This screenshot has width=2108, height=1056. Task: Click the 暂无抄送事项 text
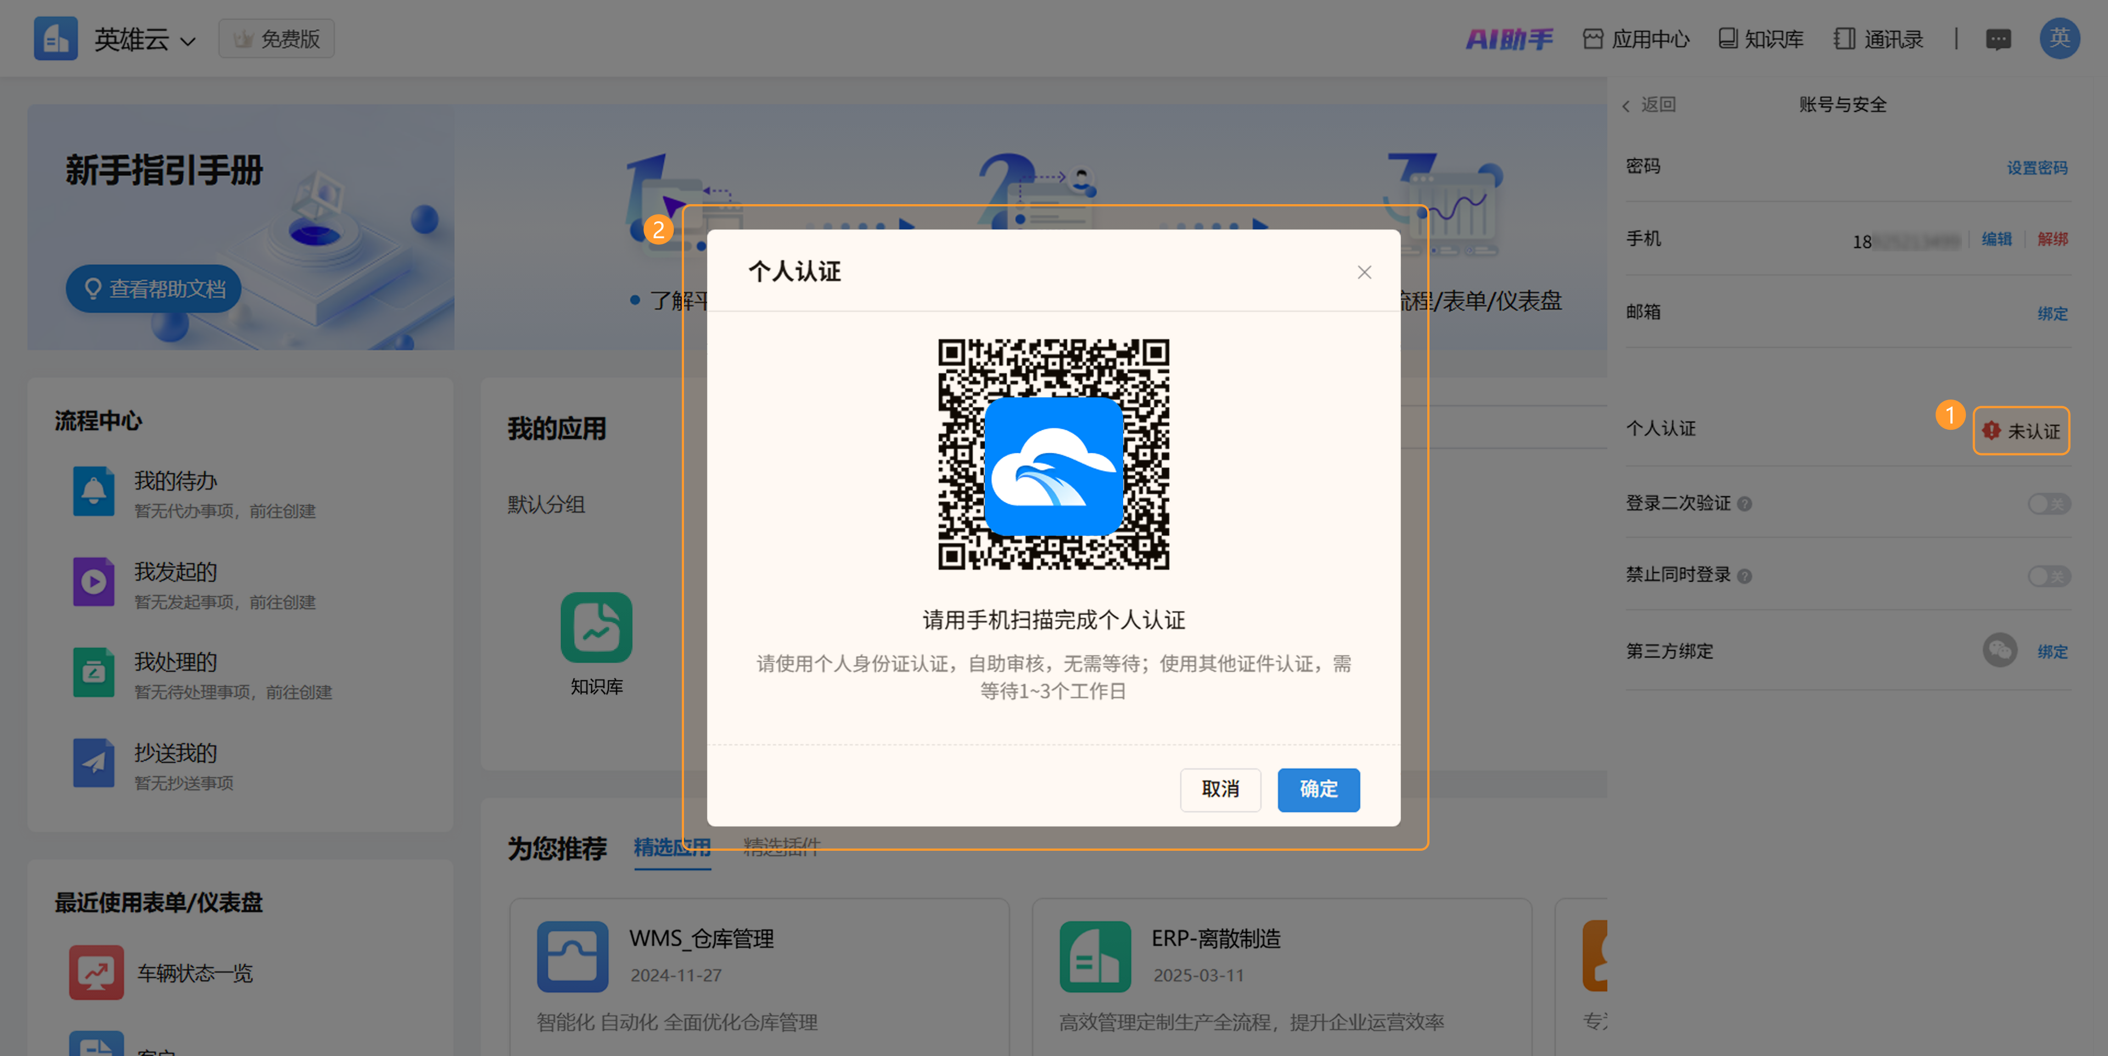point(184,784)
